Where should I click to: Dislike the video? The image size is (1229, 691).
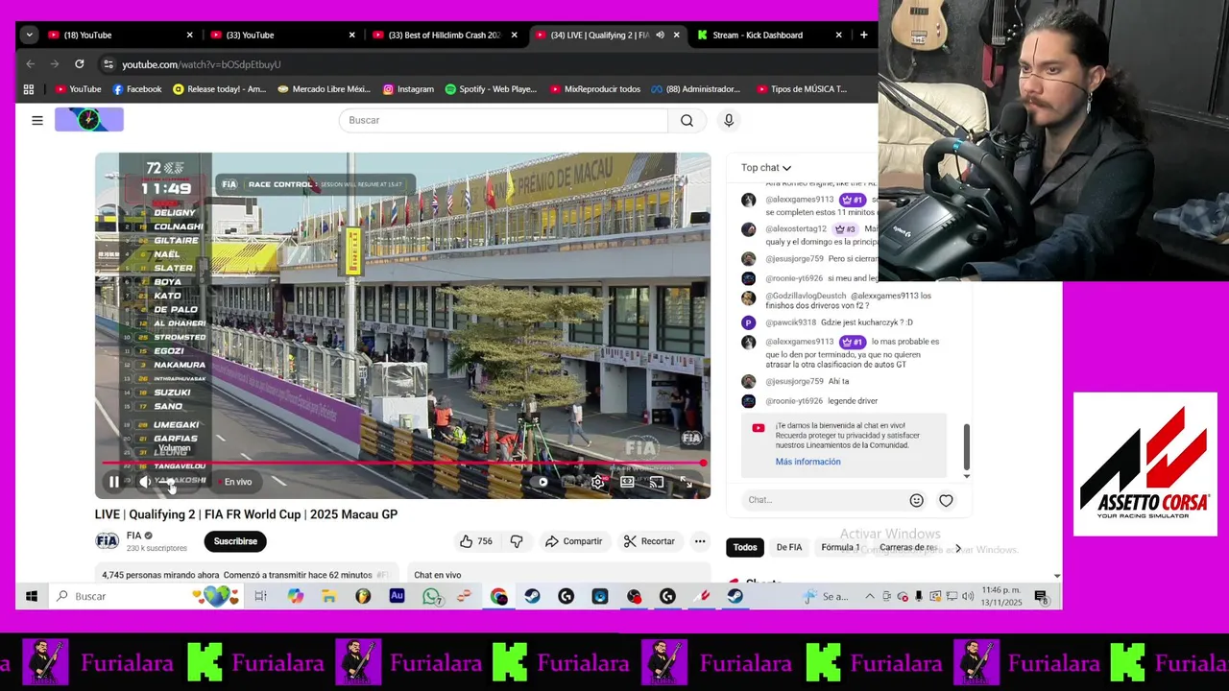pos(517,541)
